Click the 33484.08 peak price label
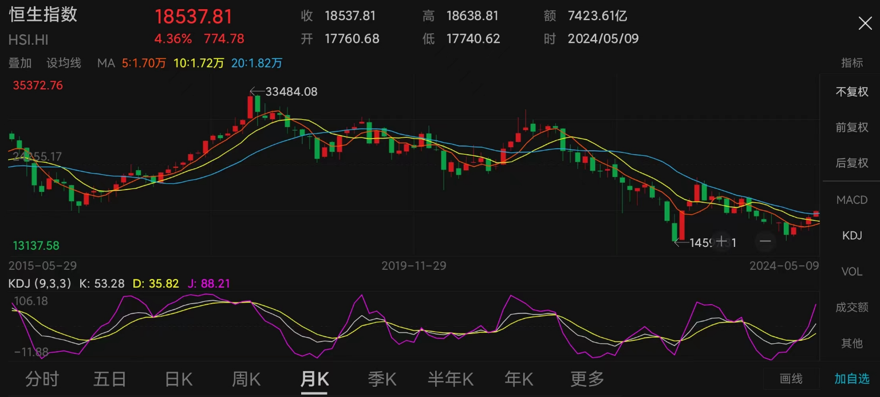880x397 pixels. pos(291,91)
